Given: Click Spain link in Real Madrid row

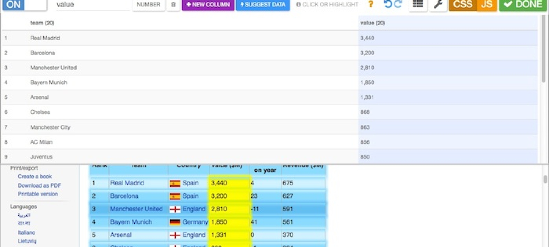Looking at the screenshot, I should [x=190, y=183].
